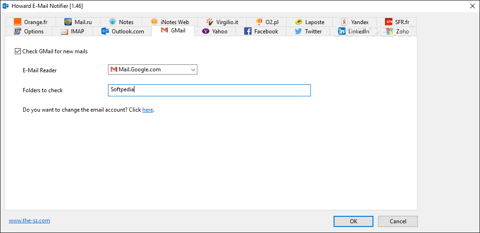Click the Folders to check input field
This screenshot has height=233, width=480.
(209, 90)
